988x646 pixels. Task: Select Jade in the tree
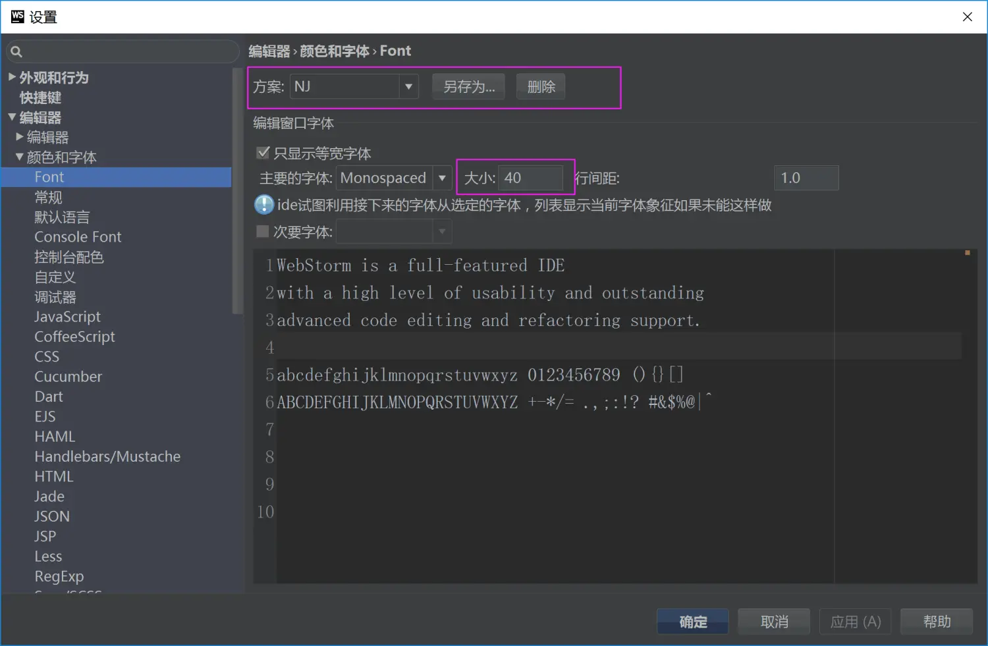(x=49, y=497)
